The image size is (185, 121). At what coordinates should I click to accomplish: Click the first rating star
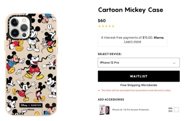[99, 26]
